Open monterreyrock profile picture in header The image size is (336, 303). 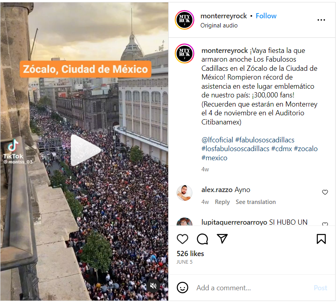(184, 20)
